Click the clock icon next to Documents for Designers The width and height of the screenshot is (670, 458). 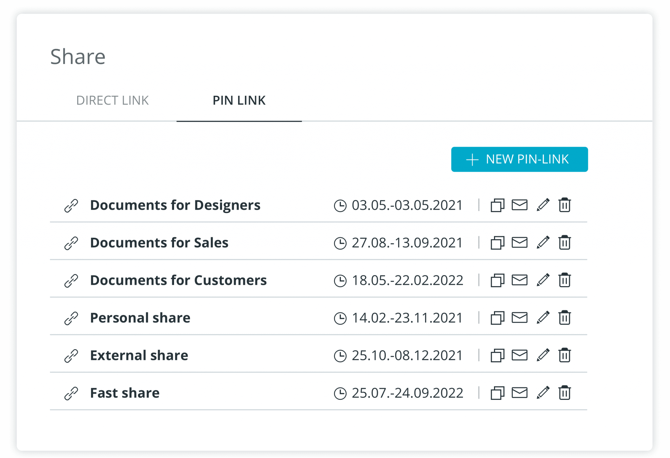[341, 205]
